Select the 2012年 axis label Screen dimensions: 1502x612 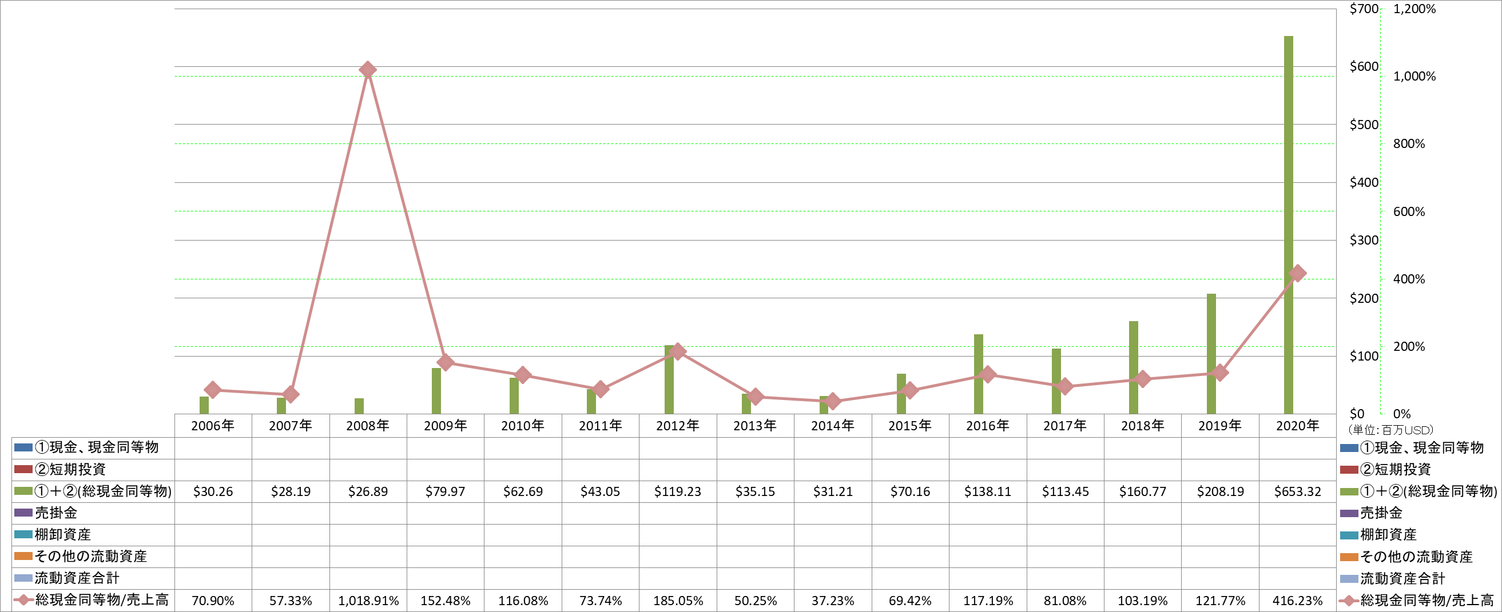(x=678, y=426)
